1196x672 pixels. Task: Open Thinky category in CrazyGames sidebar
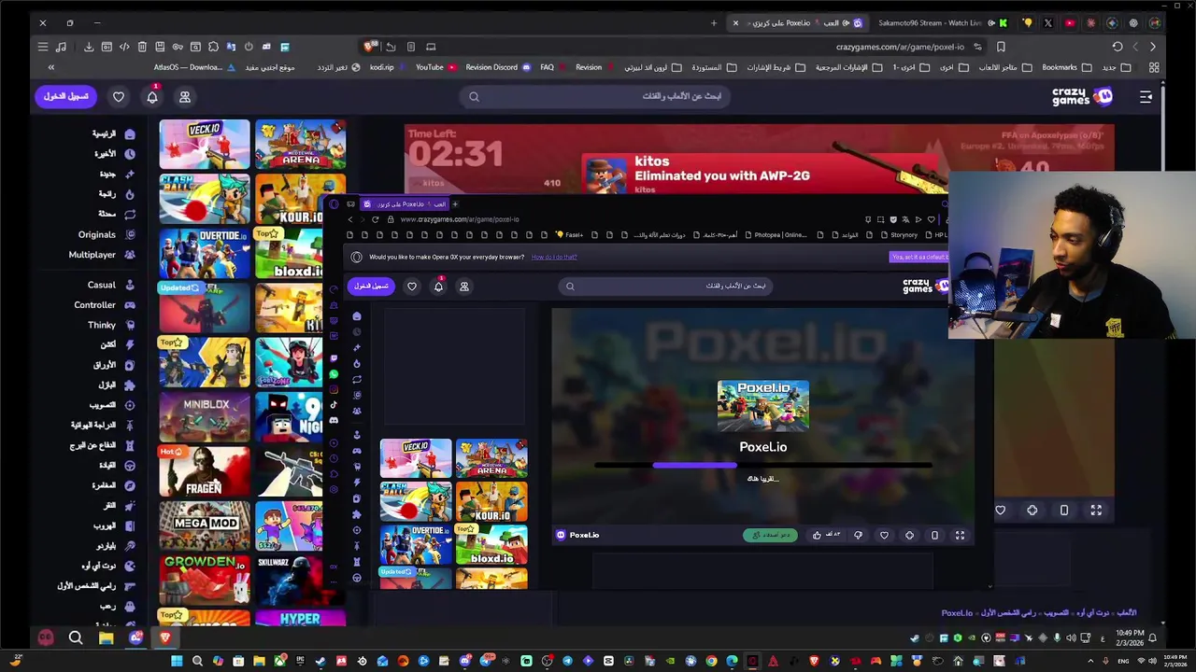tap(111, 325)
